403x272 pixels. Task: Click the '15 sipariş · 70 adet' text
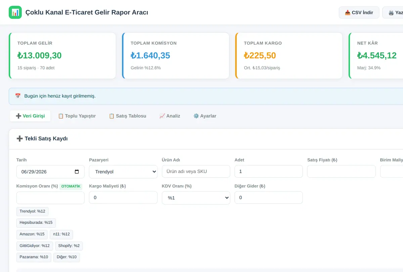pyautogui.click(x=36, y=68)
